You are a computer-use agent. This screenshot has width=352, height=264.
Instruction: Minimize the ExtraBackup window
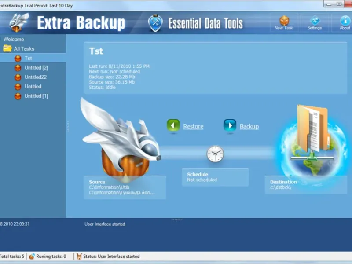pos(329,4)
